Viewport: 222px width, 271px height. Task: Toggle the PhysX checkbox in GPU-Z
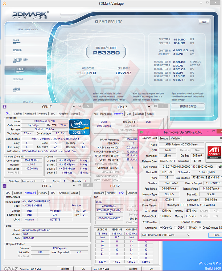coord(188,228)
